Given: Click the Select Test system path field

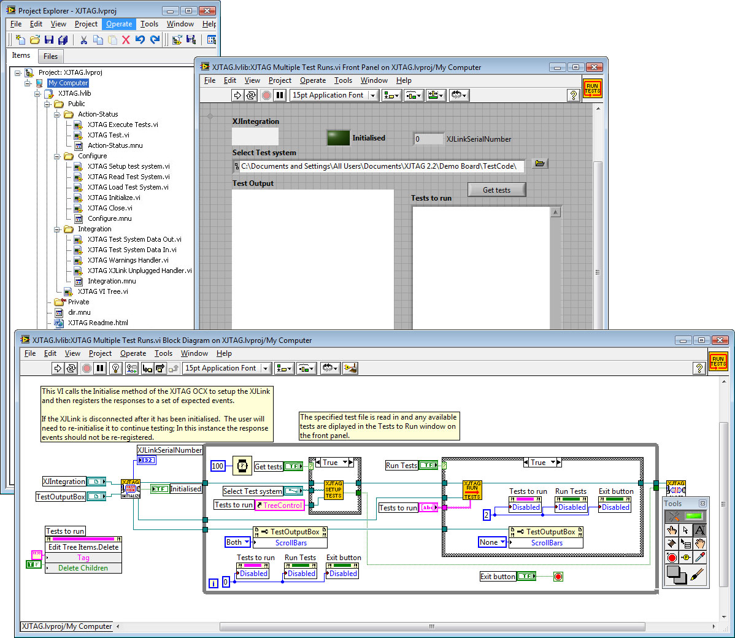Looking at the screenshot, I should pyautogui.click(x=379, y=166).
